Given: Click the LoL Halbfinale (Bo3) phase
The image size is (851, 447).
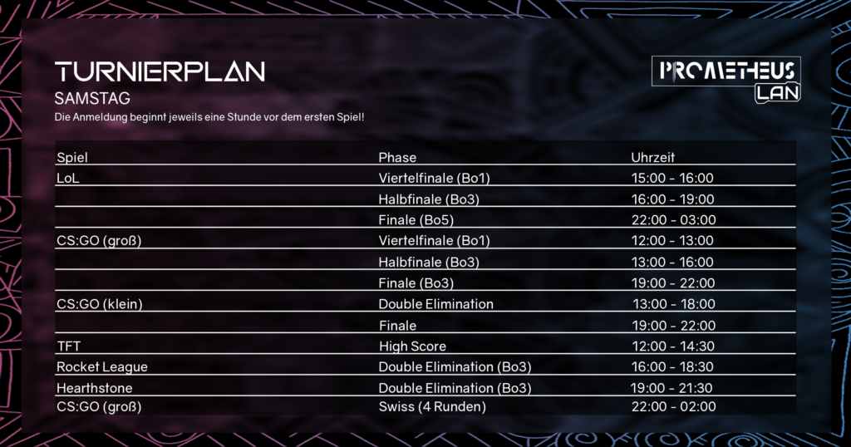Looking at the screenshot, I should 429,199.
